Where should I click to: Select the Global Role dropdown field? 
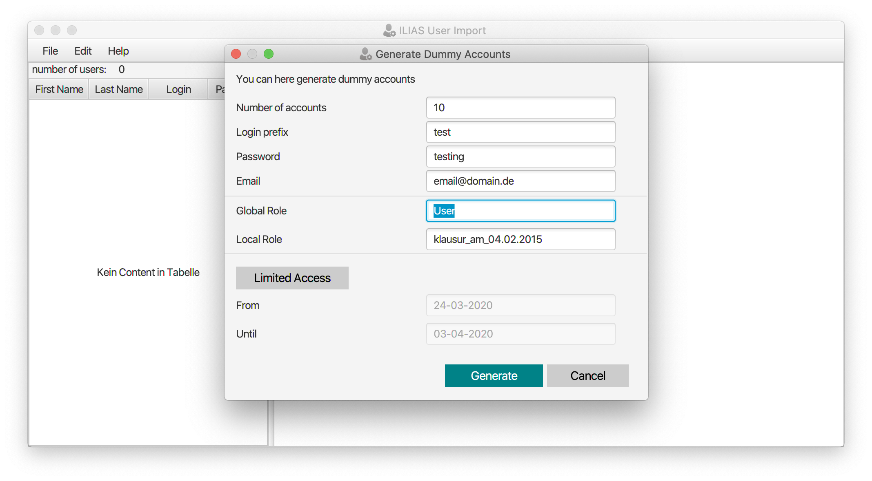pyautogui.click(x=520, y=210)
